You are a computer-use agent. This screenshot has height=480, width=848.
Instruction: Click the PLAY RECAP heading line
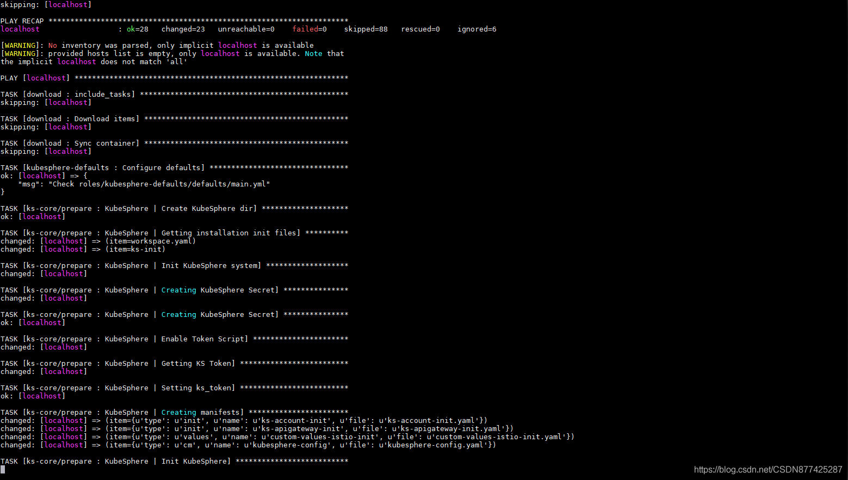[174, 21]
